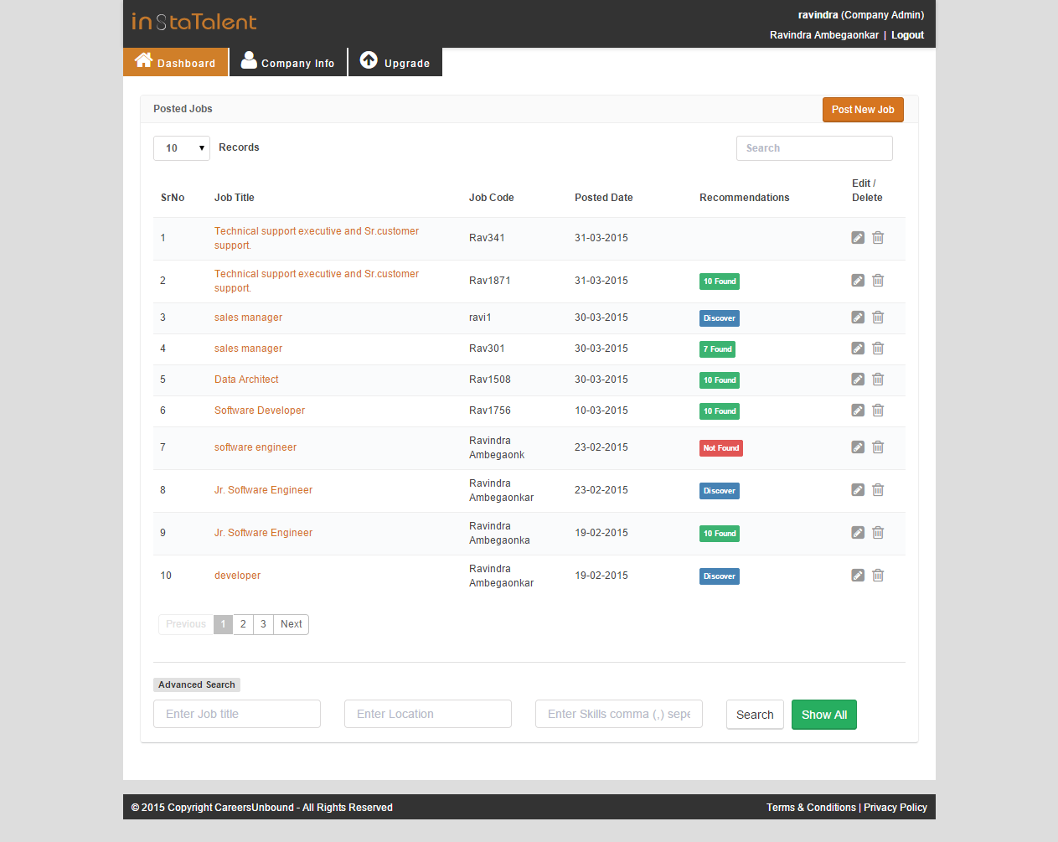Edit Jr. Software Engineer job row 9
The height and width of the screenshot is (842, 1058).
click(858, 533)
